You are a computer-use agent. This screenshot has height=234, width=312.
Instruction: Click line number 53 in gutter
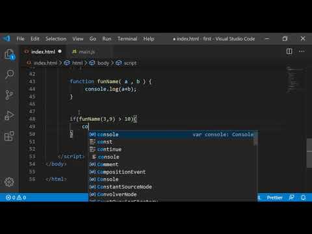point(32,157)
